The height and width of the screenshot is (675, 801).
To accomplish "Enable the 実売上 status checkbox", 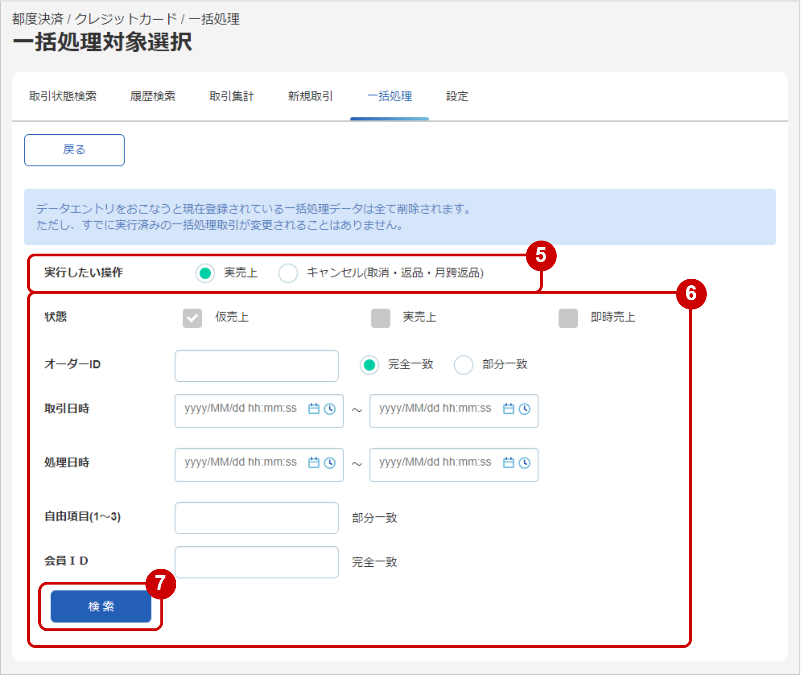I will (x=381, y=317).
